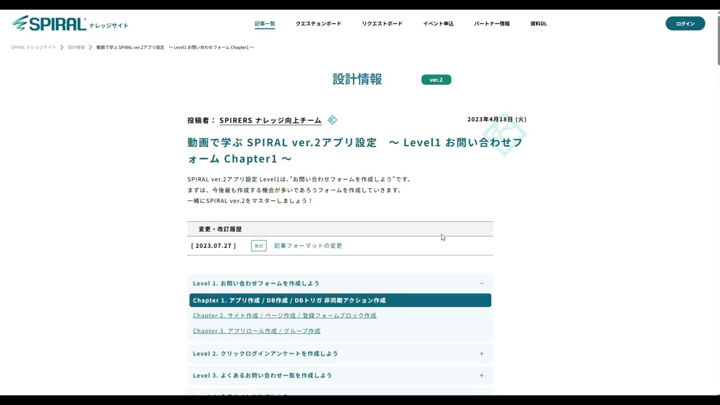The image size is (720, 405).
Task: Click the breadcrumb chevron after SPIRAL ナレッジサイト
Action: point(62,47)
